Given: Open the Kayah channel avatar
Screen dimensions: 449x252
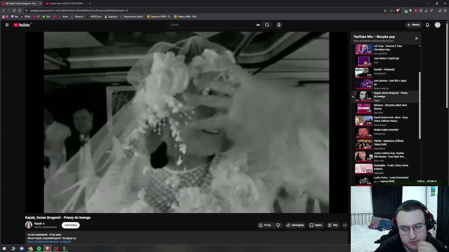Looking at the screenshot, I should pos(29,225).
